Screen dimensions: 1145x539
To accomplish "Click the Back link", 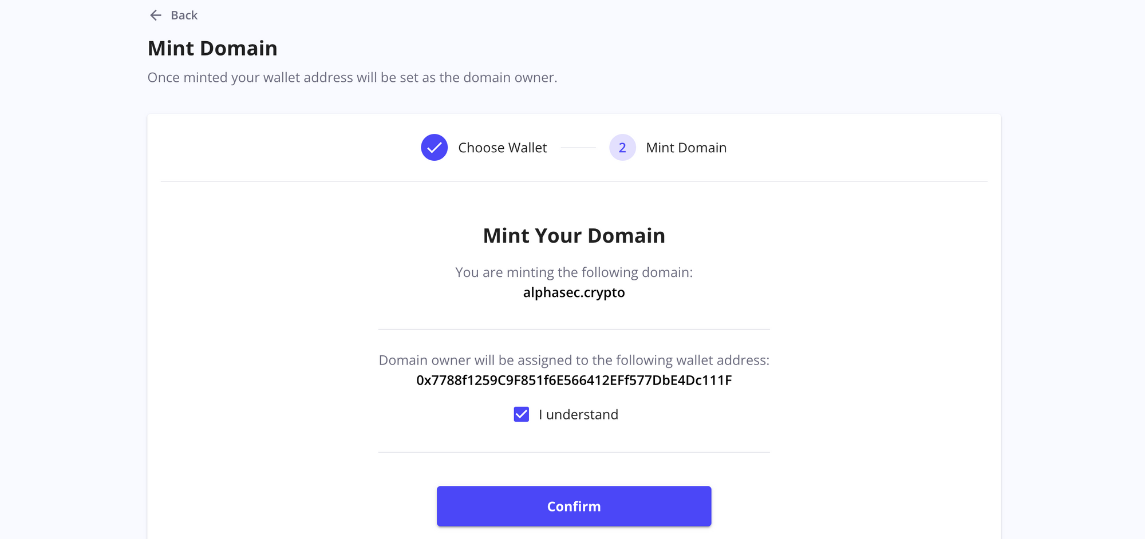I will (x=183, y=15).
